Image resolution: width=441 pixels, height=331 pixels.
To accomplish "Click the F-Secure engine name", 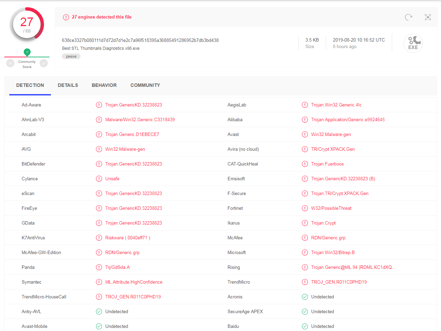I will click(x=237, y=194).
